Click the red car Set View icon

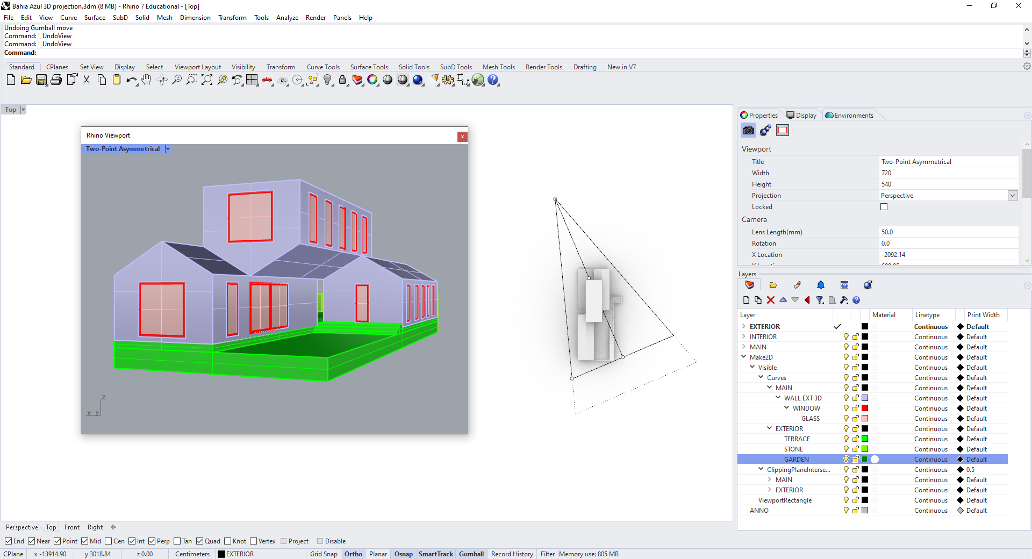click(267, 80)
